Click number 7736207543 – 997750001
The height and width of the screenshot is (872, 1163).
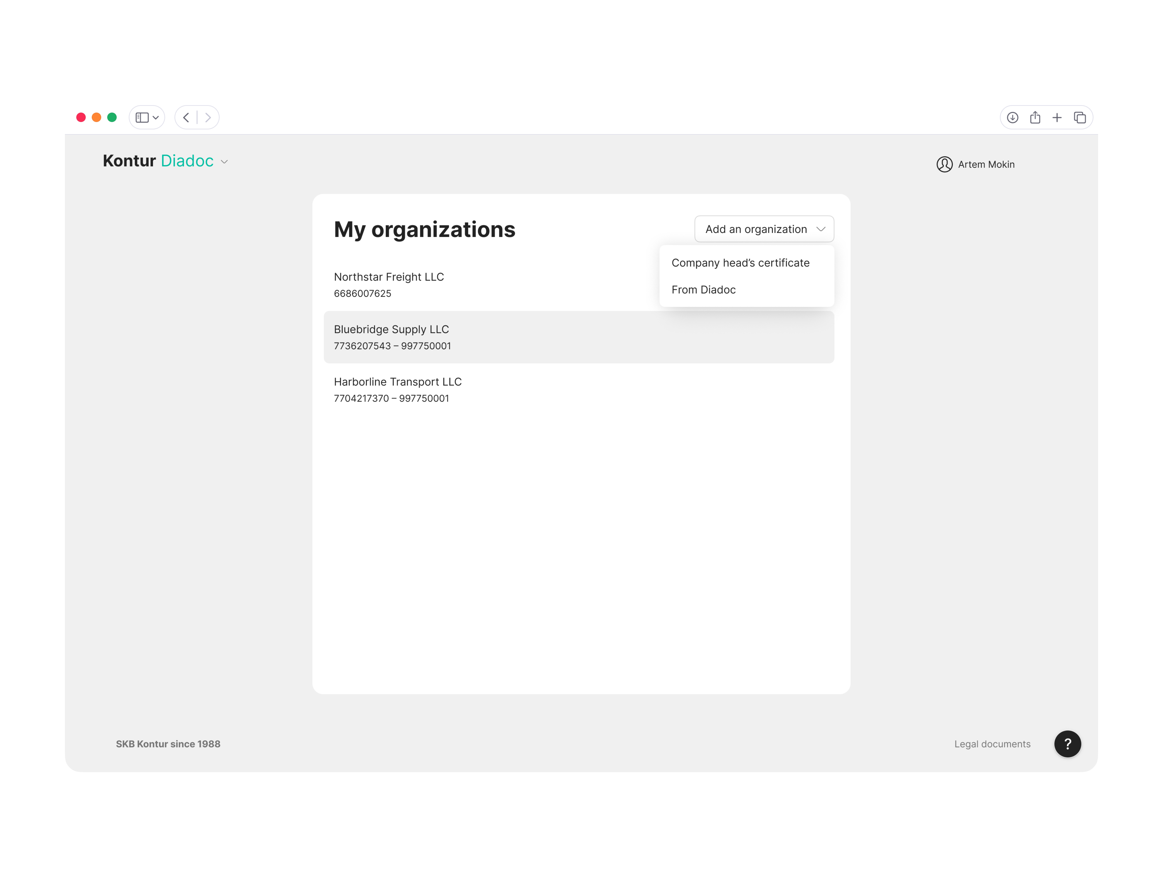coord(392,346)
